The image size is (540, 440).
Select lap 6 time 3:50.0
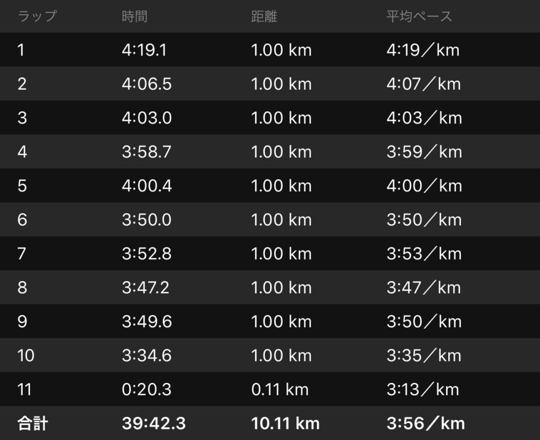tap(147, 219)
